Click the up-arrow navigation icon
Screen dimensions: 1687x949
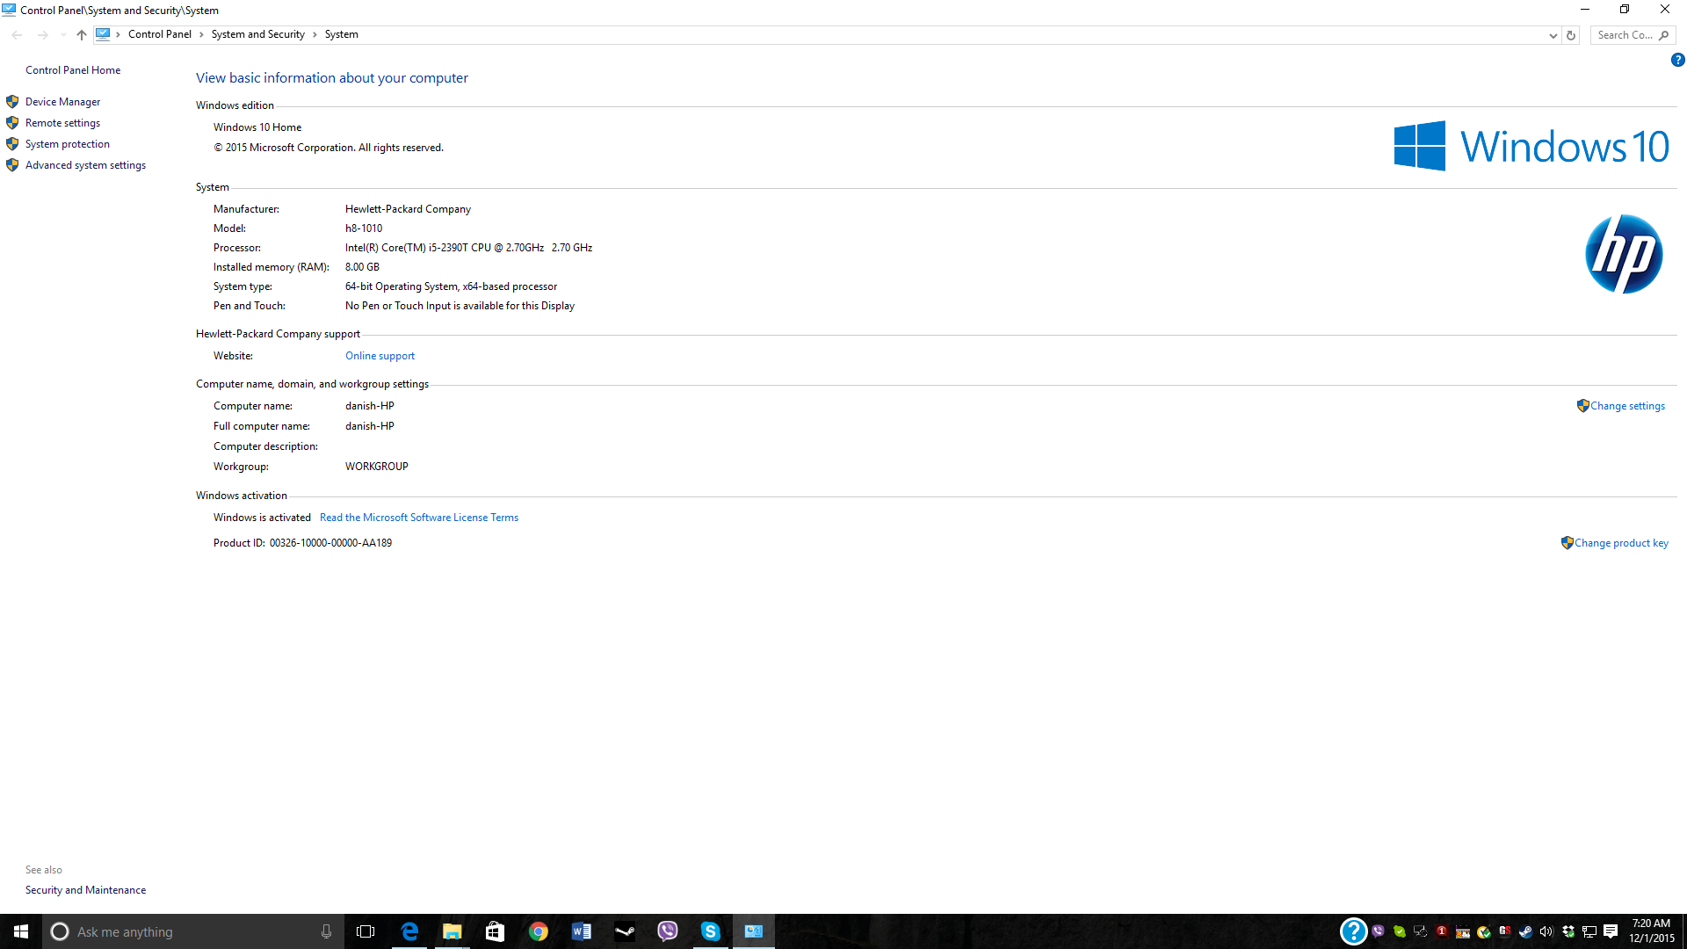pyautogui.click(x=82, y=35)
